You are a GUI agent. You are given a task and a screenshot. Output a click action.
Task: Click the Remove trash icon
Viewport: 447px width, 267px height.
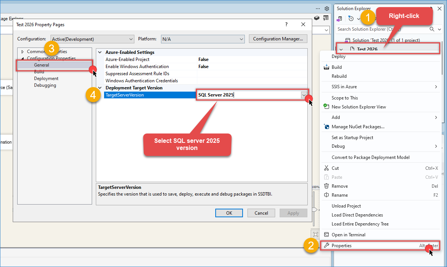326,186
